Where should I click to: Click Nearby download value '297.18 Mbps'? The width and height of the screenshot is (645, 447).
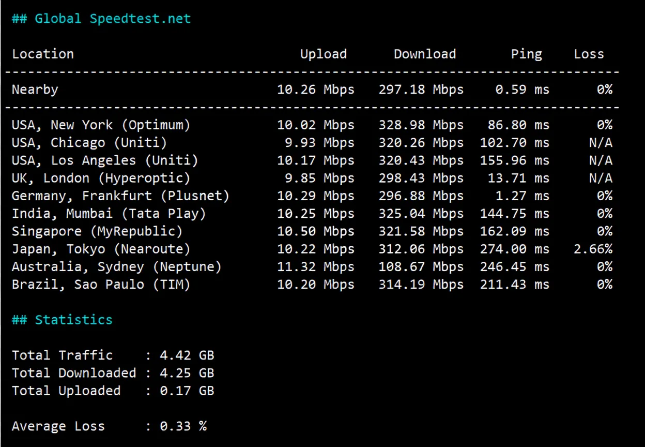click(x=421, y=90)
